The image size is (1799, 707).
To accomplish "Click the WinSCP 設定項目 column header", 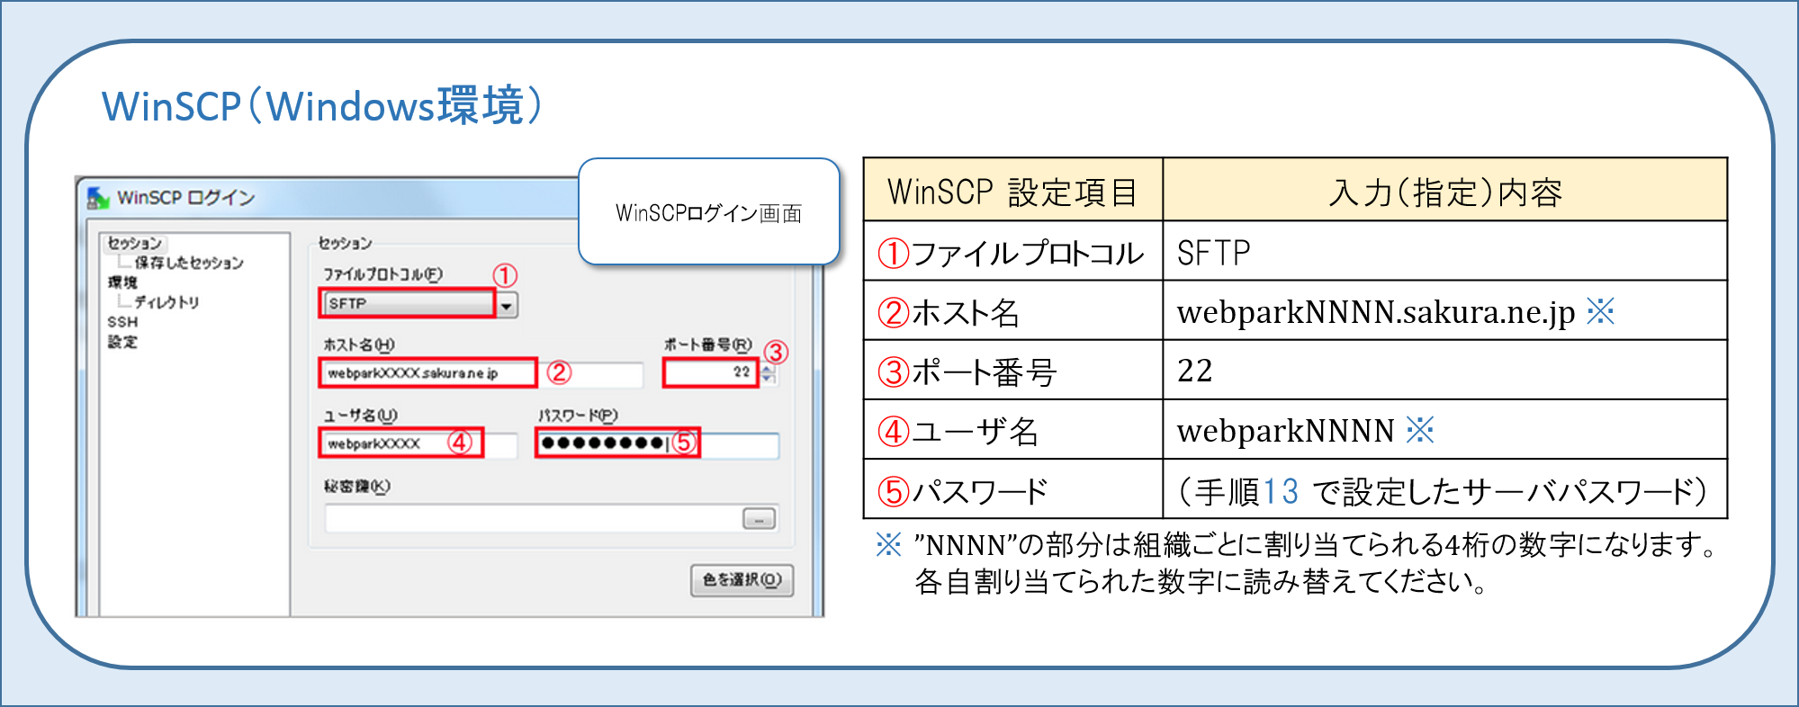I will click(1013, 190).
